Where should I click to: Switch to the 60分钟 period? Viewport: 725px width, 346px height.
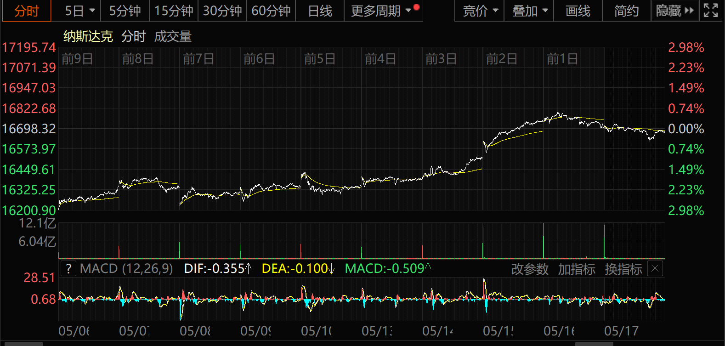click(x=271, y=11)
